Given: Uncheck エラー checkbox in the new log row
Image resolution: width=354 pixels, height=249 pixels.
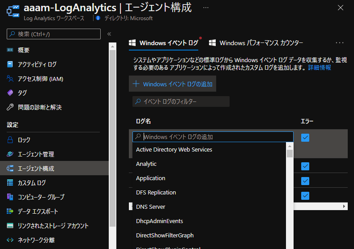Looking at the screenshot, I should [305, 138].
